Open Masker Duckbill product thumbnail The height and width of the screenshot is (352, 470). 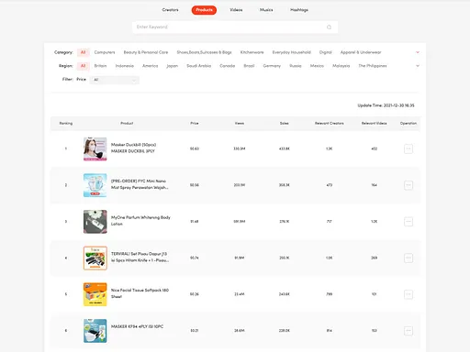coord(95,148)
